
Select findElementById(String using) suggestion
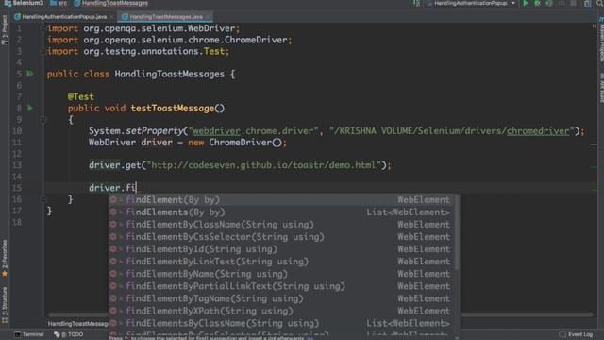tap(282, 249)
